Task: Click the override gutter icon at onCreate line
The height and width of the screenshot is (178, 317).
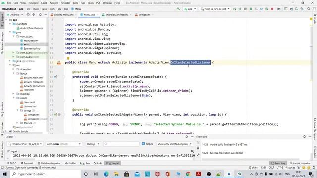Action: [x=55, y=77]
